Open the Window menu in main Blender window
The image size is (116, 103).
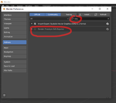(x=29, y=6)
